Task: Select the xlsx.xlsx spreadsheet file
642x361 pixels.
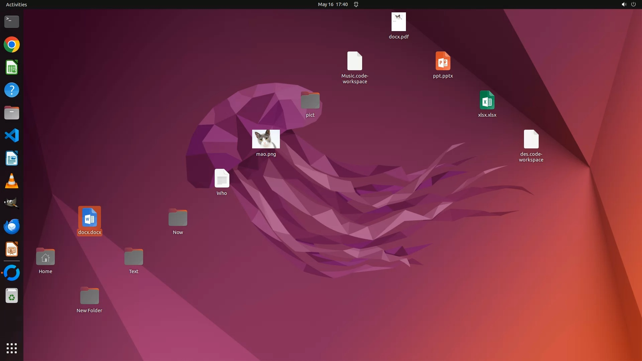Action: click(x=487, y=100)
